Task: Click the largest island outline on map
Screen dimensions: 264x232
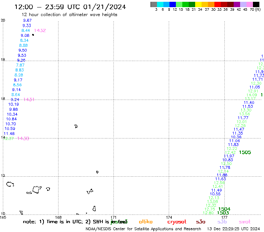Action: pyautogui.click(x=37, y=190)
